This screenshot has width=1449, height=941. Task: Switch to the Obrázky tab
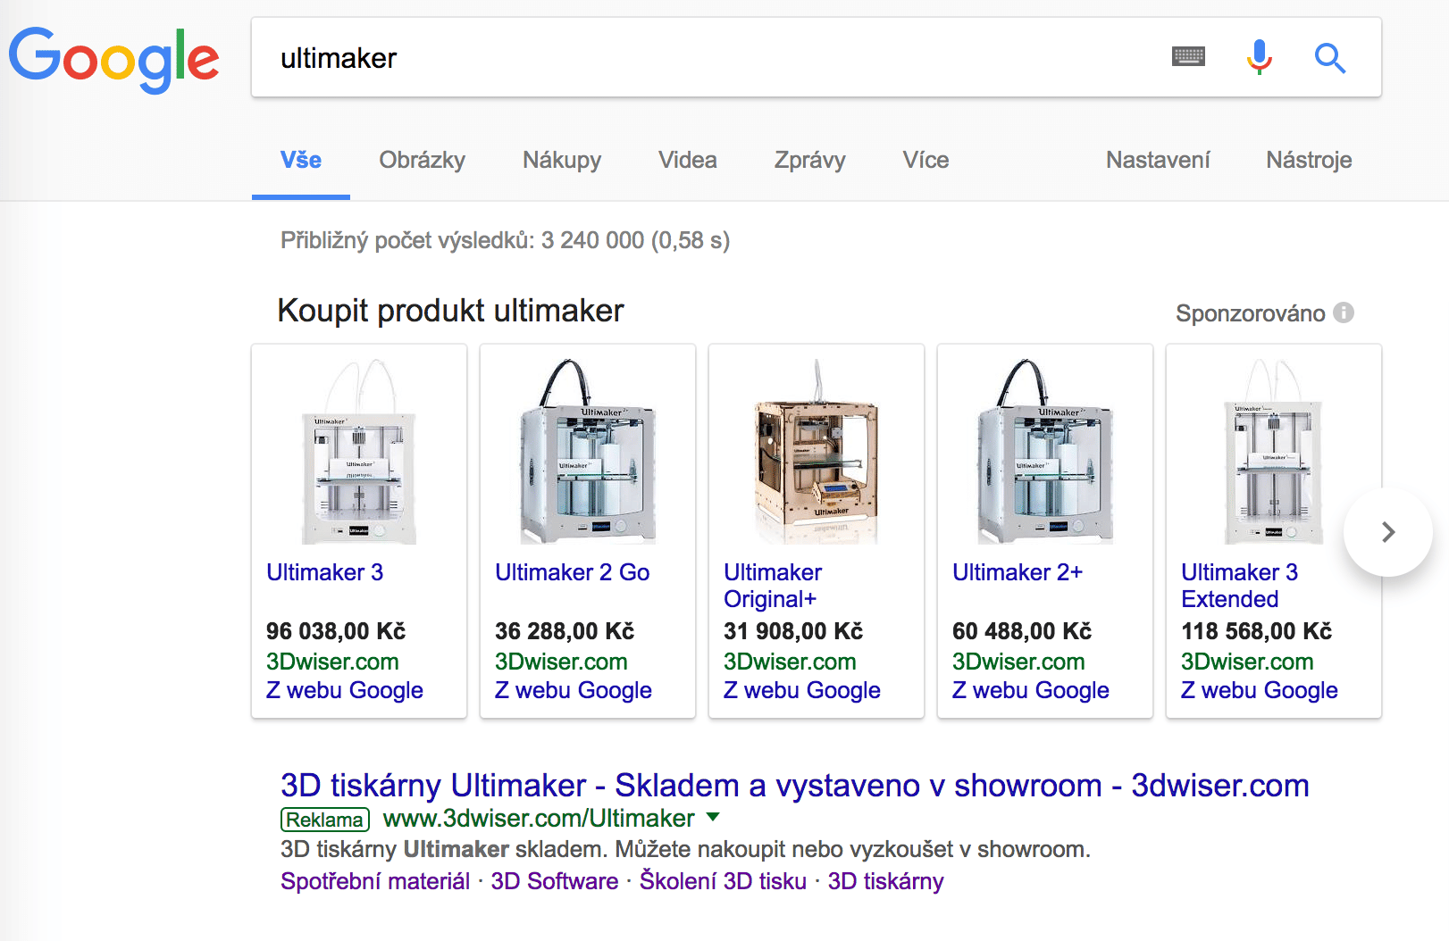click(x=422, y=160)
